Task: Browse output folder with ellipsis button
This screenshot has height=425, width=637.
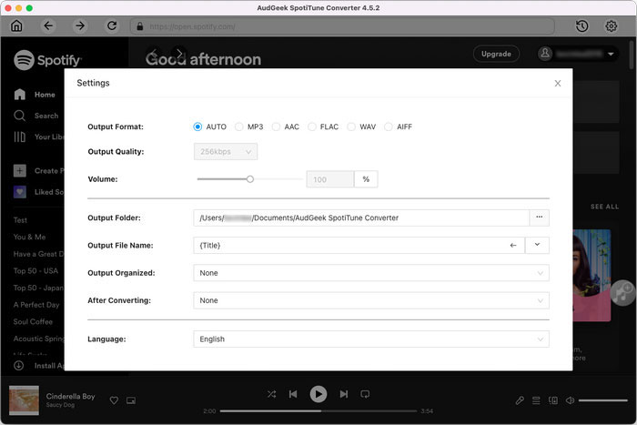Action: (x=539, y=218)
